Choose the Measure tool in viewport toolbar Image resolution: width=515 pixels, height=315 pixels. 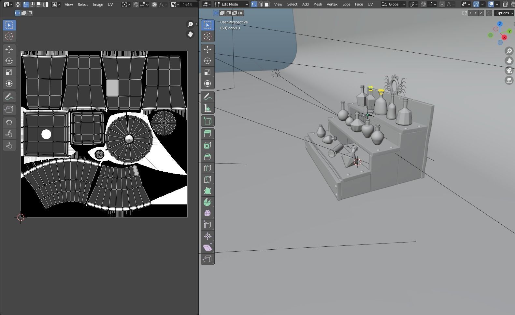pyautogui.click(x=207, y=108)
